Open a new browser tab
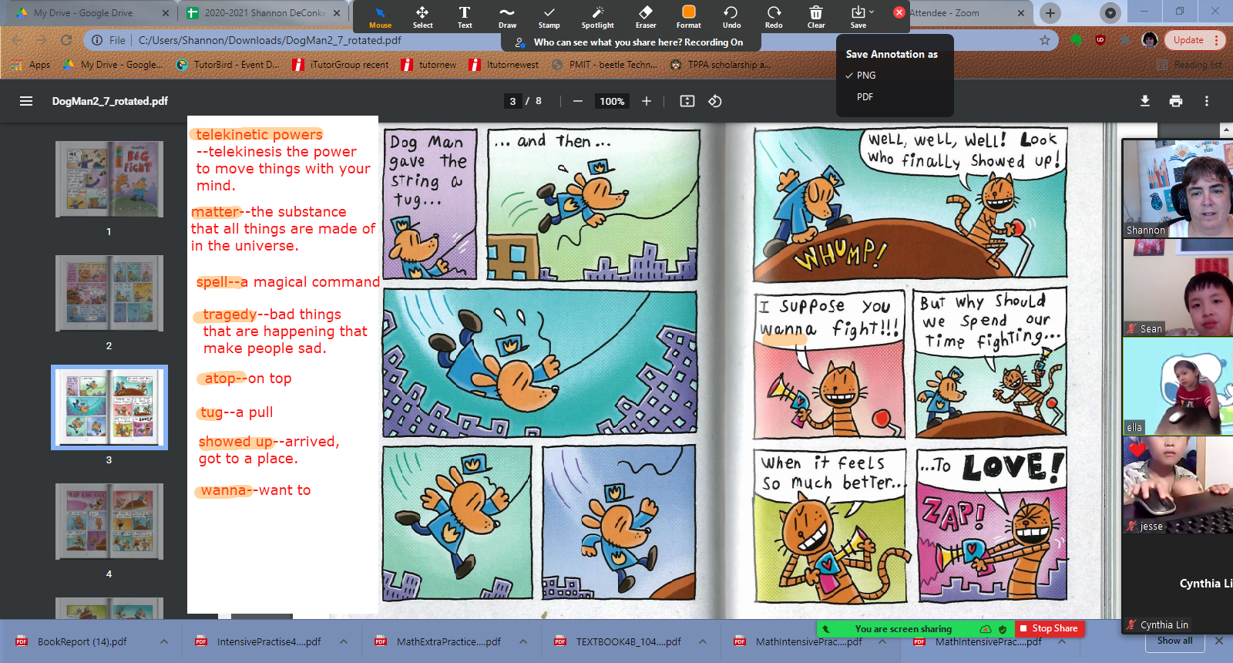The width and height of the screenshot is (1233, 663). click(1050, 13)
